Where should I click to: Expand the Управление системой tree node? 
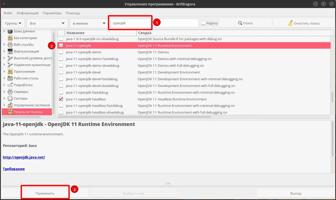coord(4,105)
